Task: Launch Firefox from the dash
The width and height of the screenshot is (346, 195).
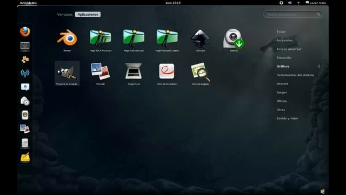Action: pos(25,31)
